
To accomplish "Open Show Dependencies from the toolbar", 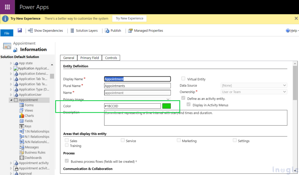I will tap(45, 30).
